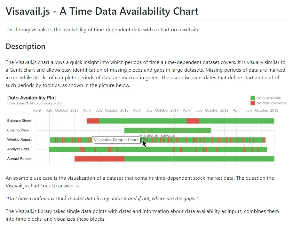
Task: Click the Visavail.js main page title
Action: 102,11
